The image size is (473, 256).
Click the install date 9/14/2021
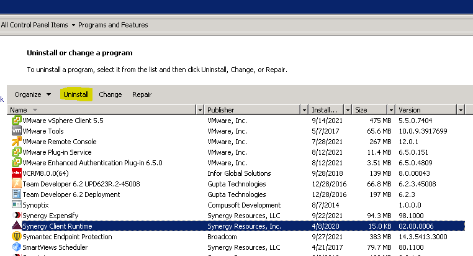click(327, 121)
